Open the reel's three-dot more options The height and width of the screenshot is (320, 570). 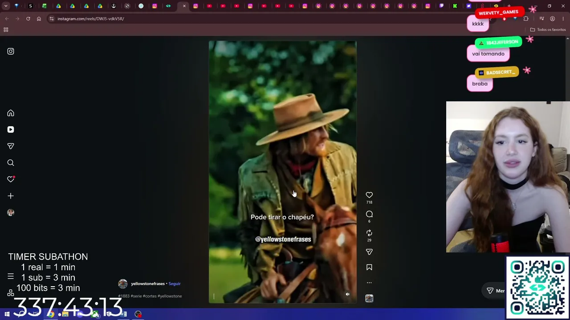coord(369,283)
